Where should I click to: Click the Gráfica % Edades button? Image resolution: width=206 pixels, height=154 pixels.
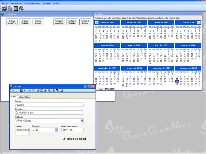coord(85,22)
